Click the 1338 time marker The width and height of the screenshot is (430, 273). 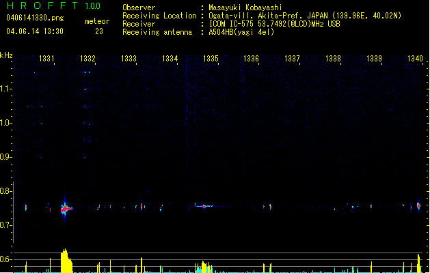[333, 58]
